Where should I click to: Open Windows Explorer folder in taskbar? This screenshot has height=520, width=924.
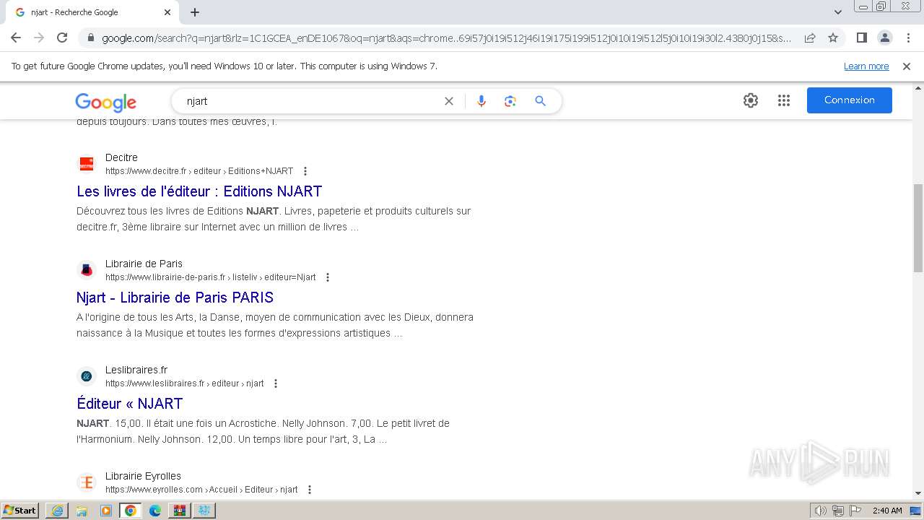82,511
